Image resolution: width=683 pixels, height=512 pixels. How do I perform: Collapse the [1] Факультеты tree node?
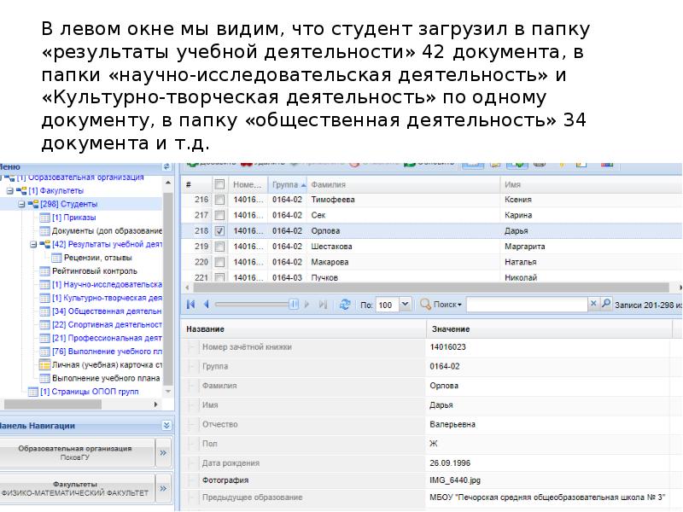point(9,190)
